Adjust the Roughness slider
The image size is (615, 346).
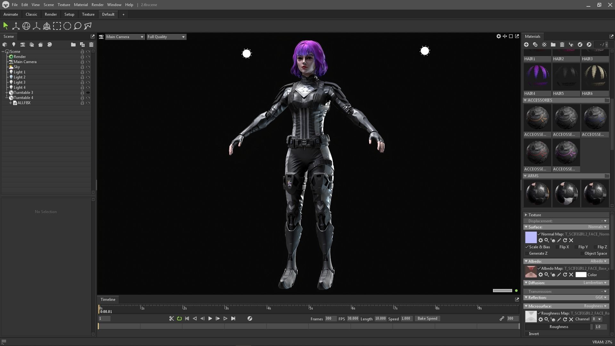[x=559, y=327]
